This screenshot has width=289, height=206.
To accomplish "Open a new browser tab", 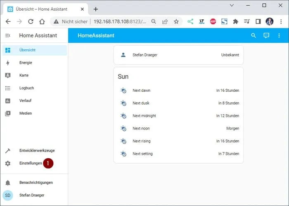I will click(96, 9).
